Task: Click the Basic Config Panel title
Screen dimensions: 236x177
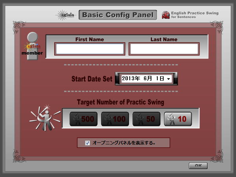Action: pos(118,15)
